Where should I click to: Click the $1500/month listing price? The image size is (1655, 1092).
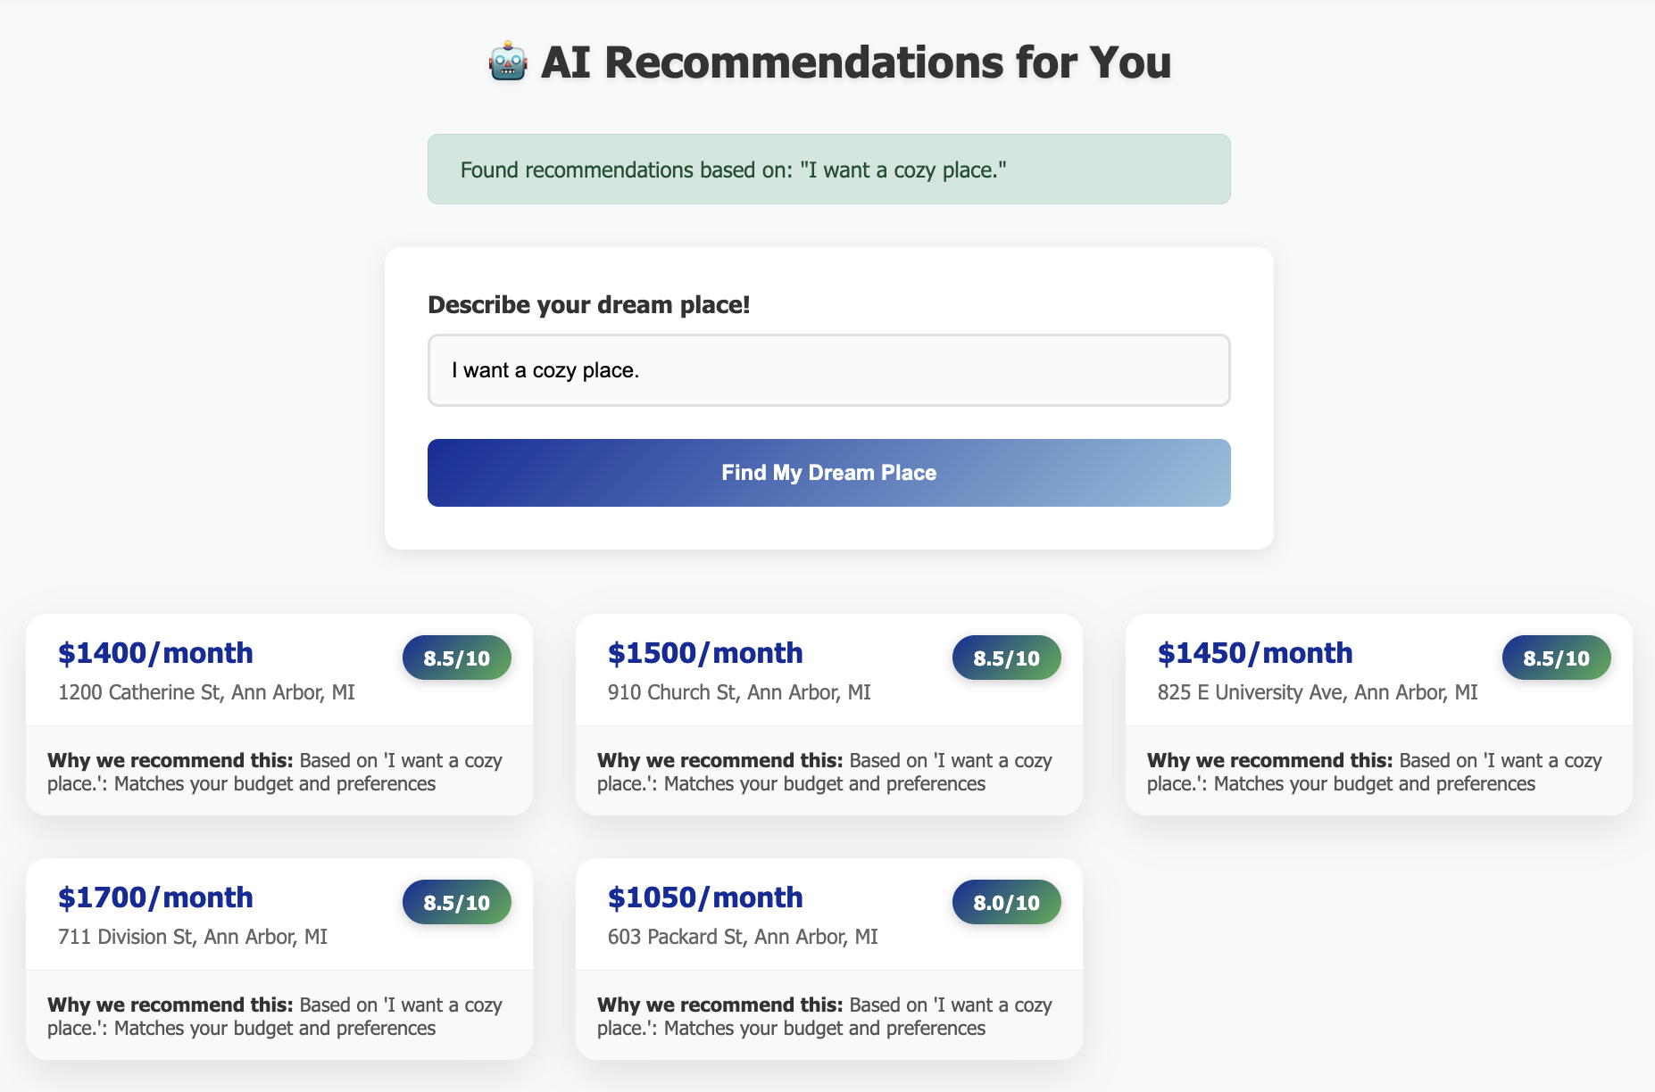click(705, 653)
